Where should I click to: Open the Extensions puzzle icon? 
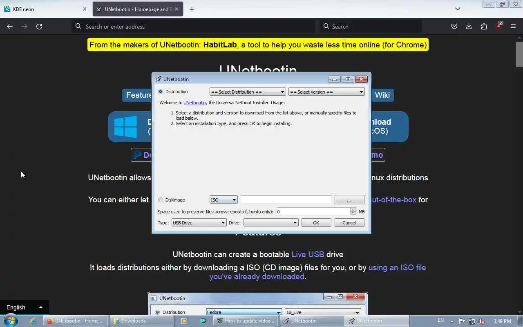484,26
